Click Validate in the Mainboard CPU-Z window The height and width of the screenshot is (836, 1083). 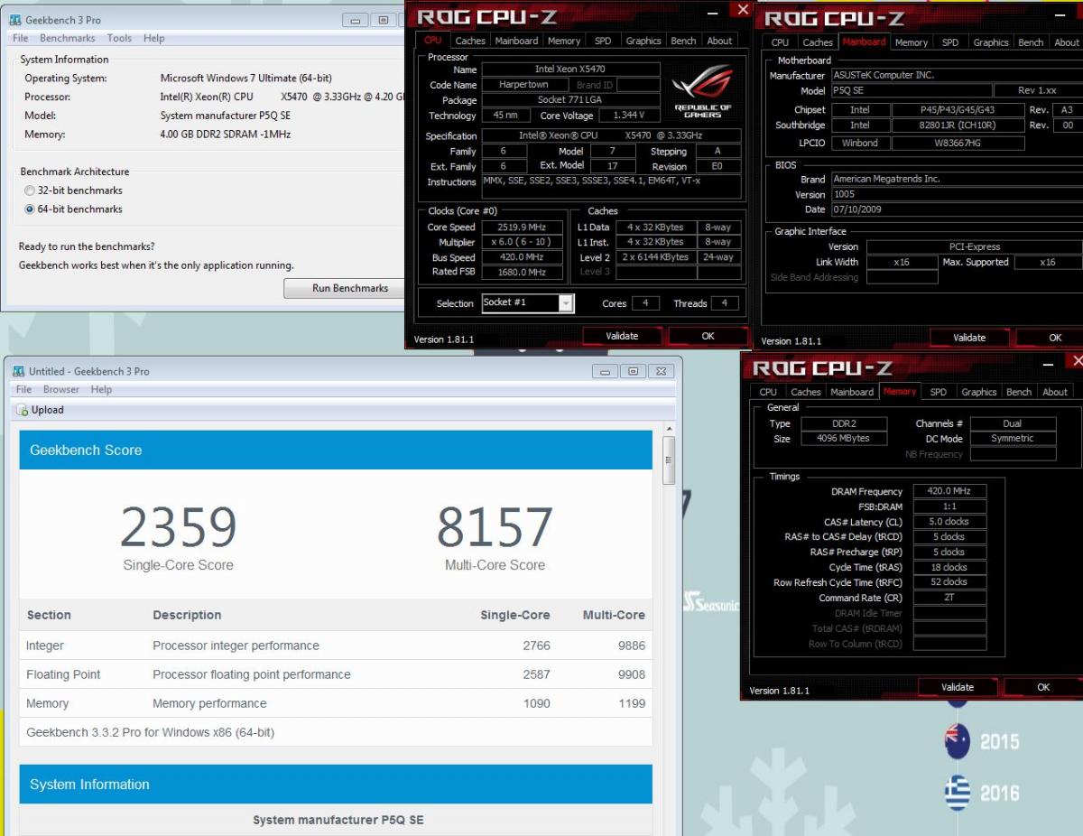tap(969, 338)
